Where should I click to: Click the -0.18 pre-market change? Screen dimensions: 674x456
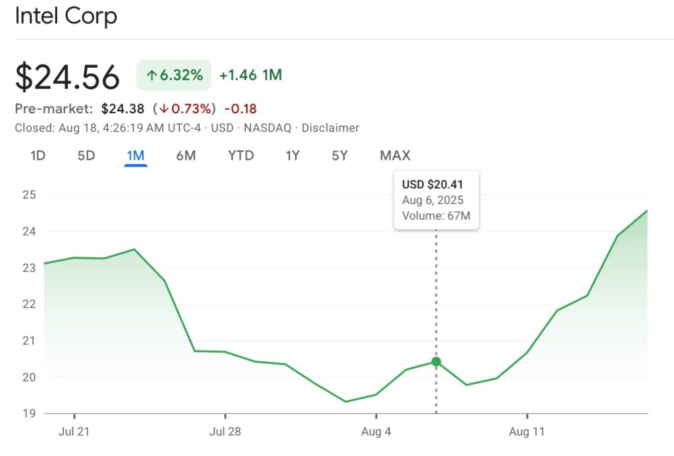(x=240, y=109)
